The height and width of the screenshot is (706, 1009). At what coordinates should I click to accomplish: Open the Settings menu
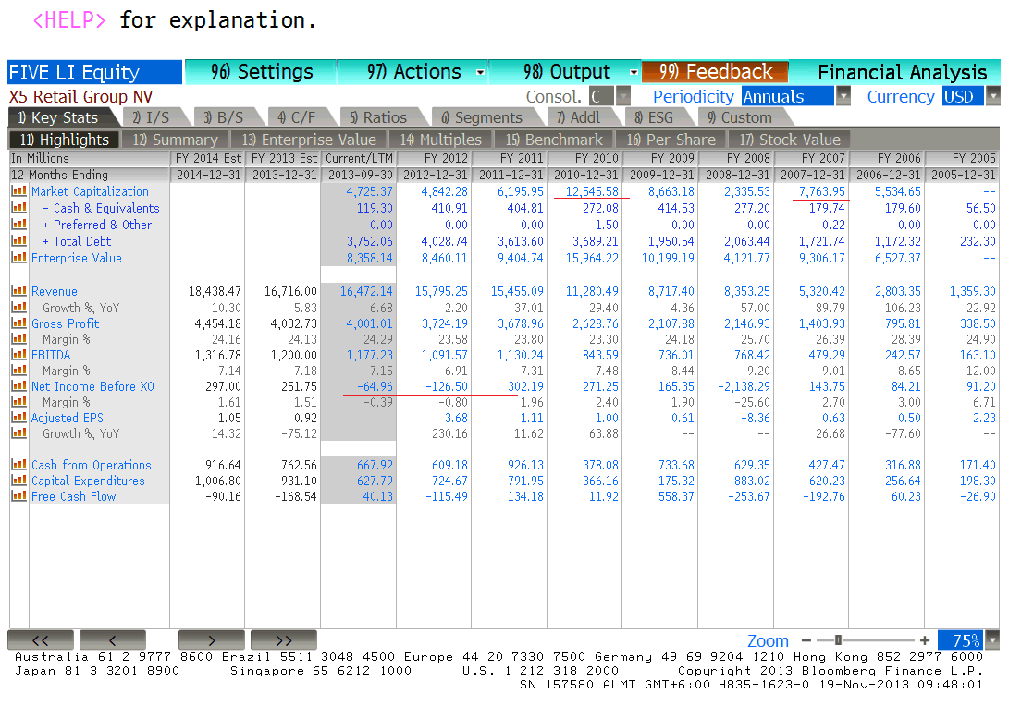point(262,72)
